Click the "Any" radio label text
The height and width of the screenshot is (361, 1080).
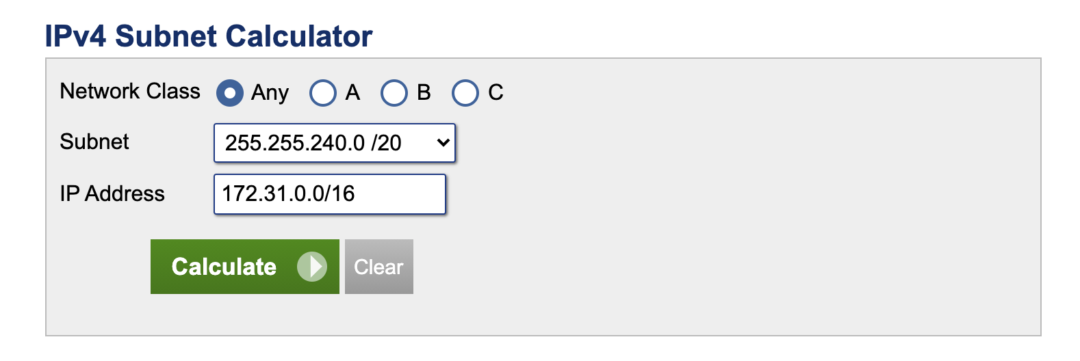pyautogui.click(x=270, y=93)
